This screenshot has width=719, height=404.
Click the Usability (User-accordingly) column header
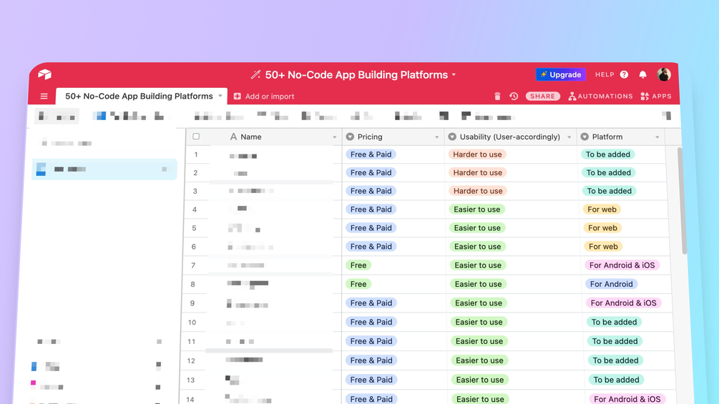point(510,137)
